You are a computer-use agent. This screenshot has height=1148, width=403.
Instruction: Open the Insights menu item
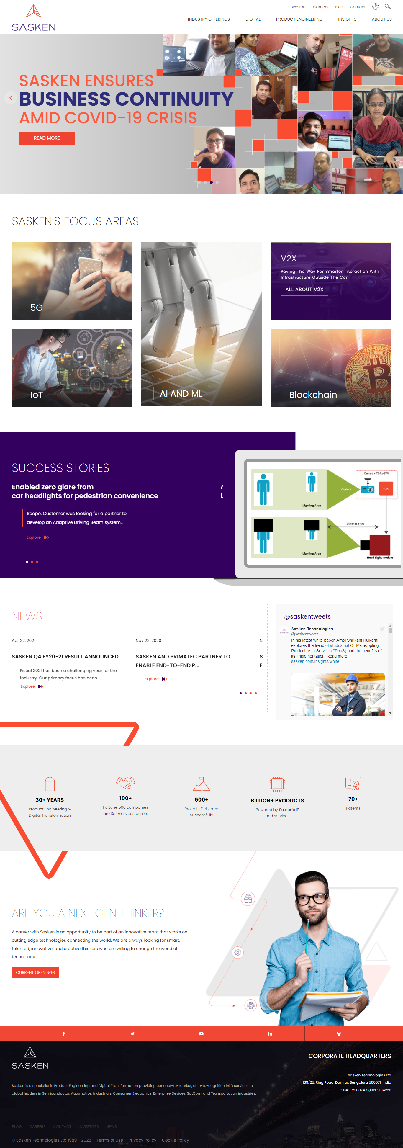point(347,19)
